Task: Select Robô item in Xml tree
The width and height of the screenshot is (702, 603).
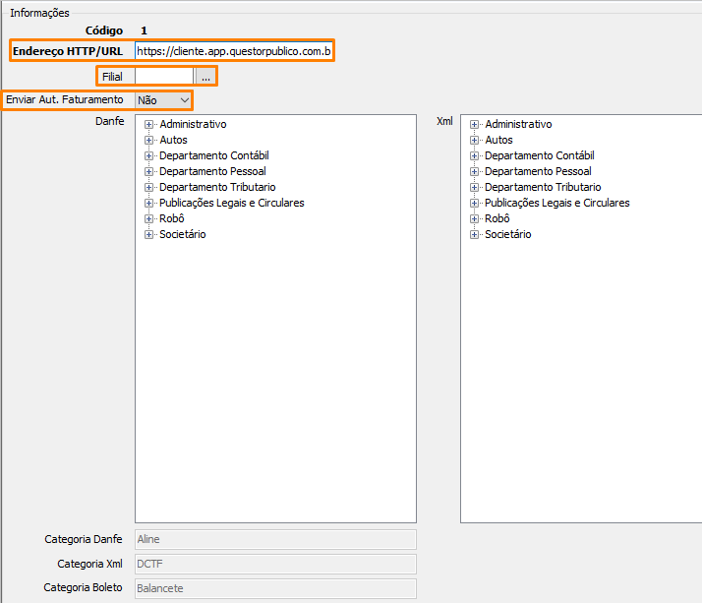Action: (x=497, y=218)
